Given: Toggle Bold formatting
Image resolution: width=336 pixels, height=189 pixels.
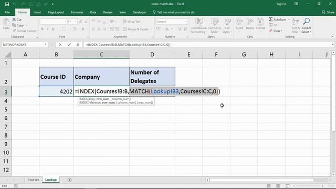Looking at the screenshot, I should coord(42,29).
